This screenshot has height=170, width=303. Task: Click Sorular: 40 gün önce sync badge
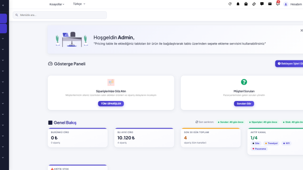click(231, 122)
